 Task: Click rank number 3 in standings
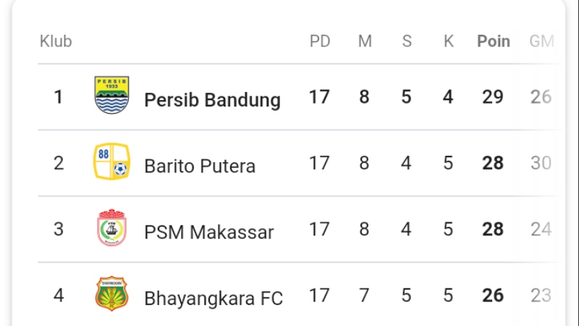click(59, 230)
